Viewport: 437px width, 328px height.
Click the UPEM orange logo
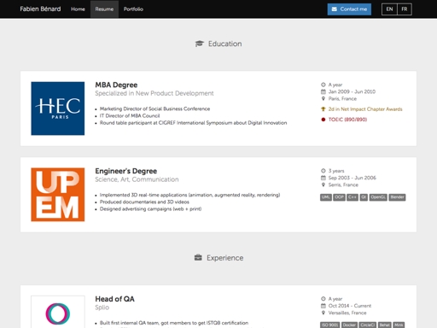click(x=58, y=195)
